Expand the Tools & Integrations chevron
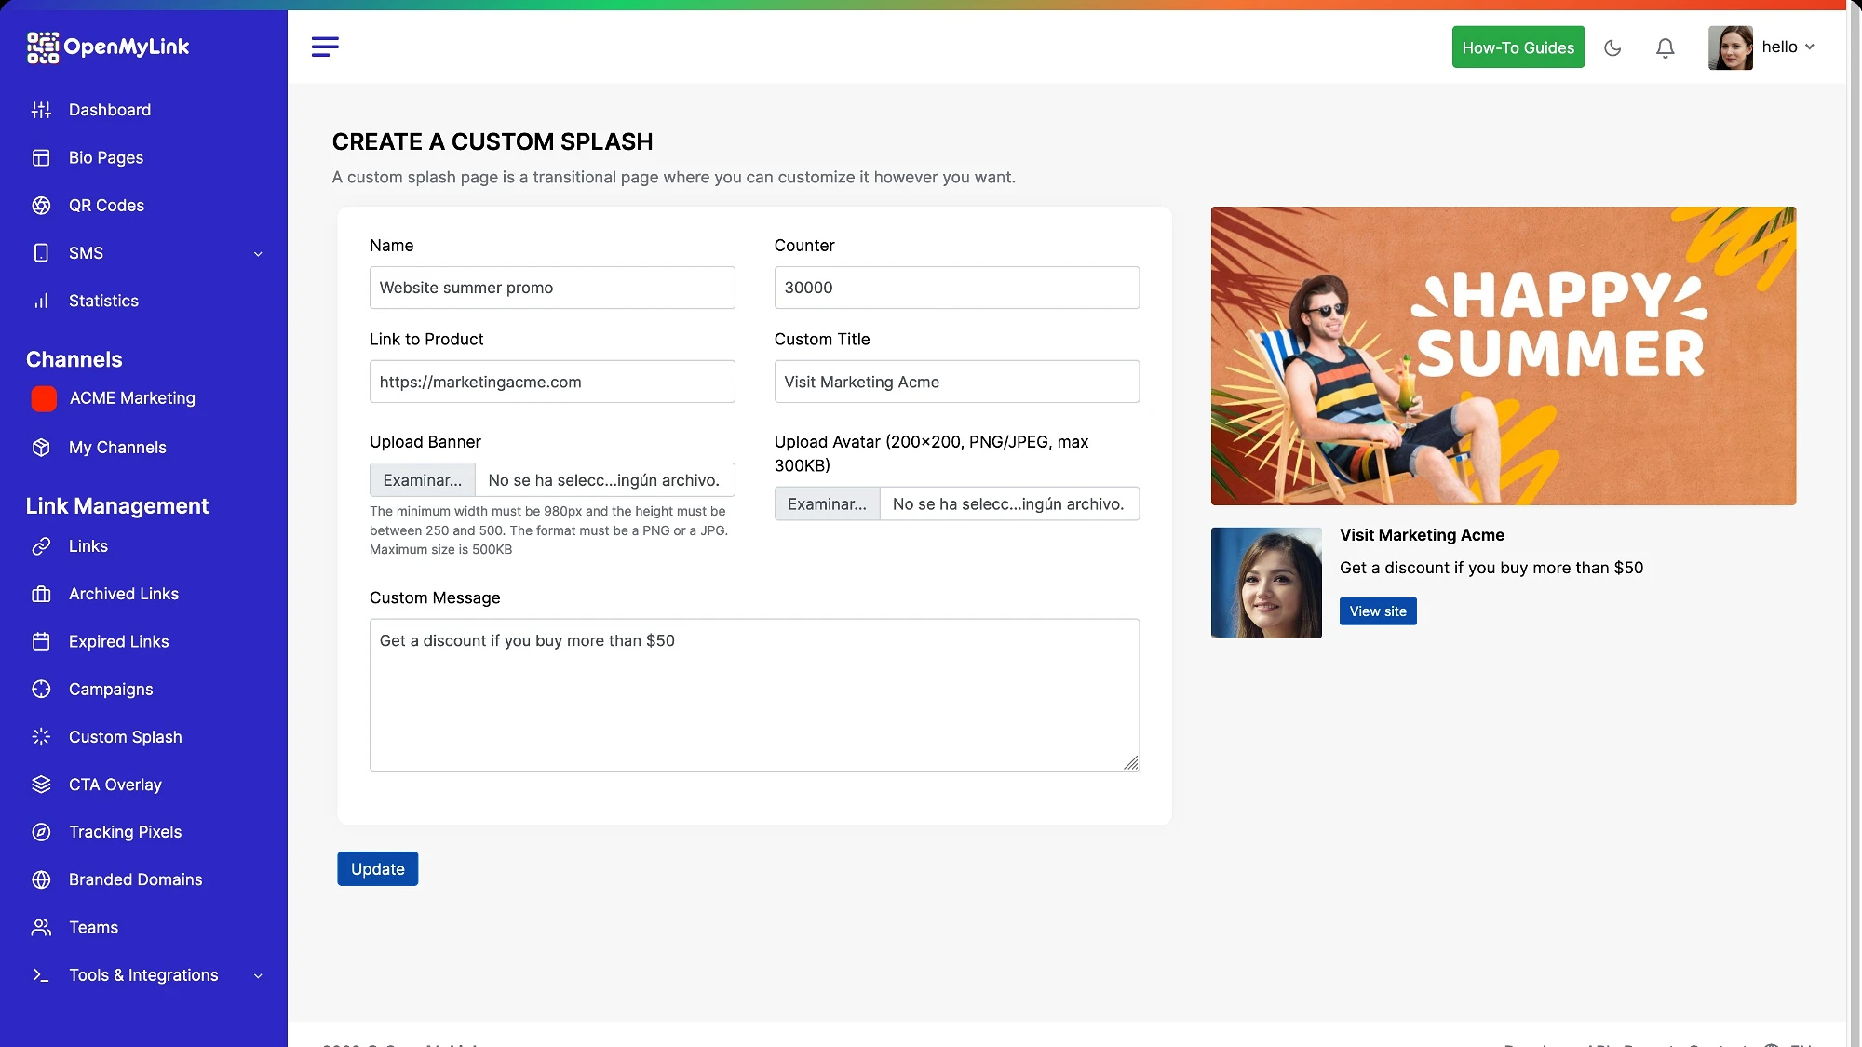 (x=258, y=976)
